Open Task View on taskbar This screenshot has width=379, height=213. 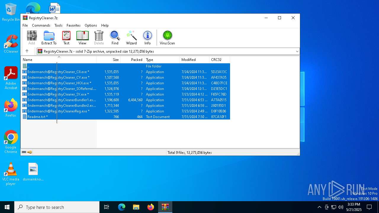pos(107,207)
